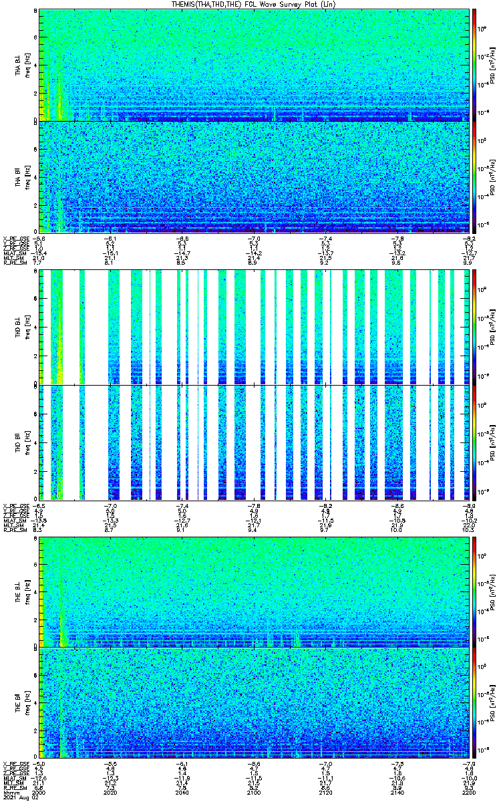Image resolution: width=501 pixels, height=802 pixels.
Task: Select the THA B-perpendicular spectrogram panel
Action: pyautogui.click(x=253, y=65)
